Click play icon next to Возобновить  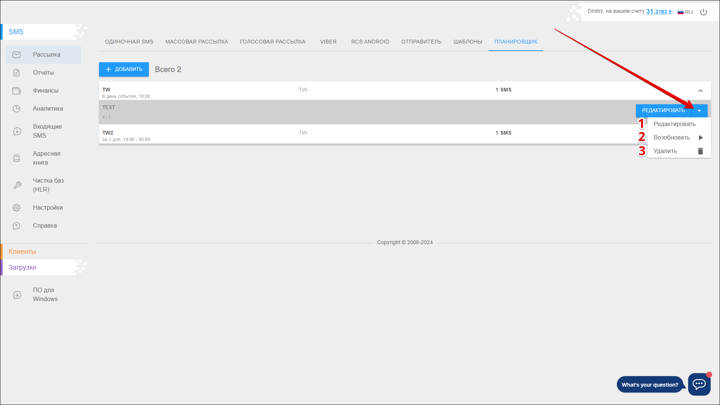click(700, 138)
